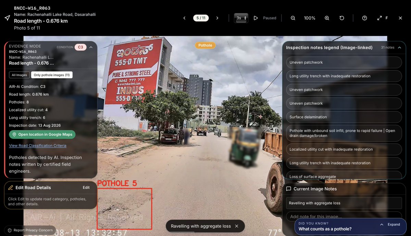The image size is (411, 236).
Task: Click the Road length - 0.676 km header
Action: click(41, 21)
